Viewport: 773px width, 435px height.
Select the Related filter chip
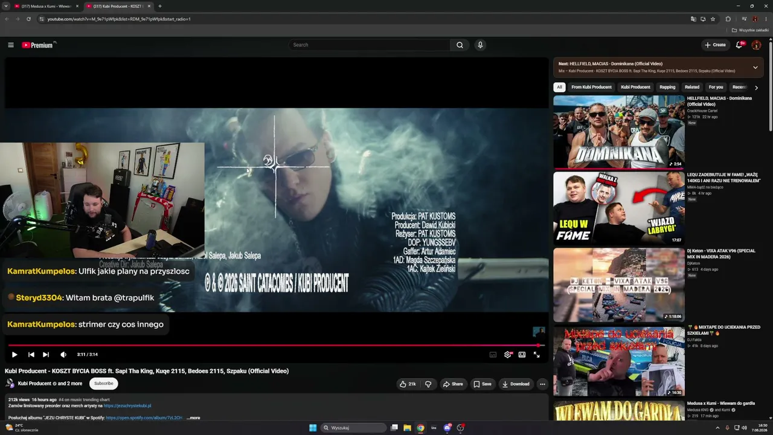click(692, 87)
